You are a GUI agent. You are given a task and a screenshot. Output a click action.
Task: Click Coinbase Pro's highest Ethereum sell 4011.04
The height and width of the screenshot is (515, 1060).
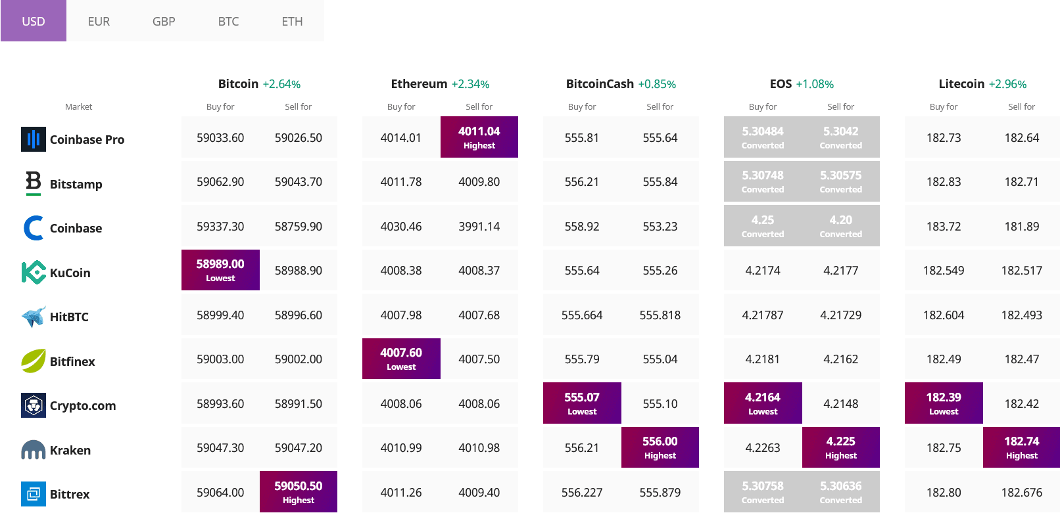[479, 137]
